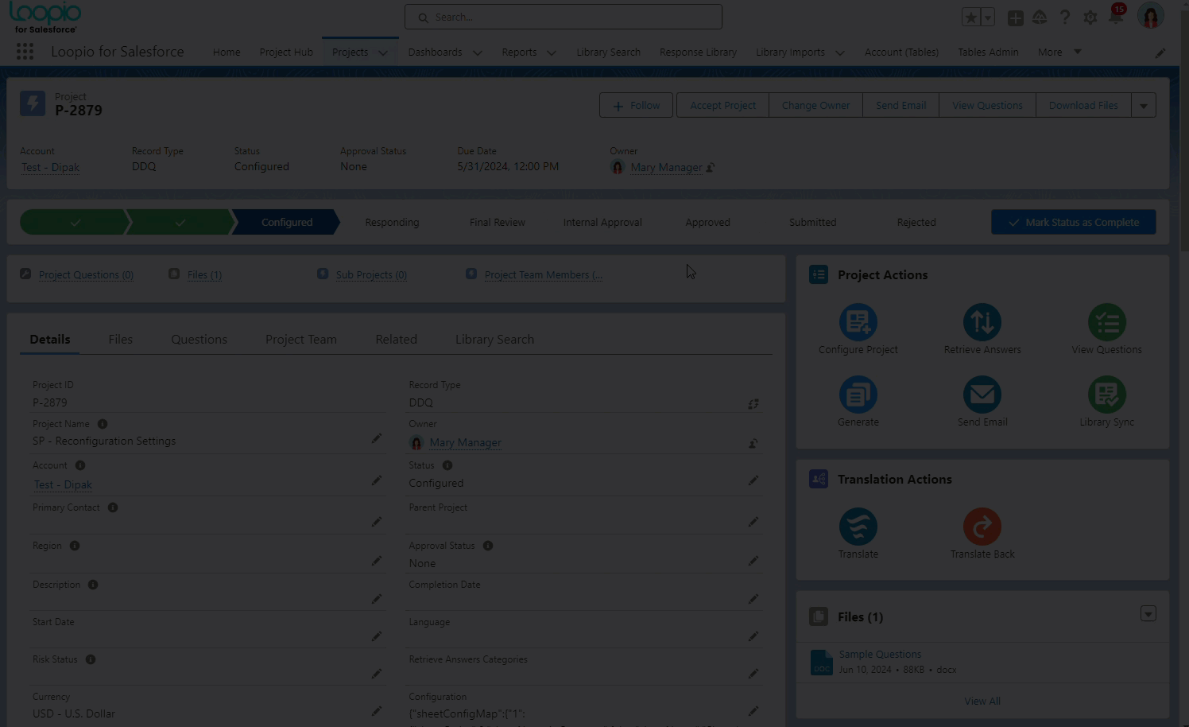Select the Rejected path stage
This screenshot has width=1189, height=727.
pyautogui.click(x=916, y=223)
